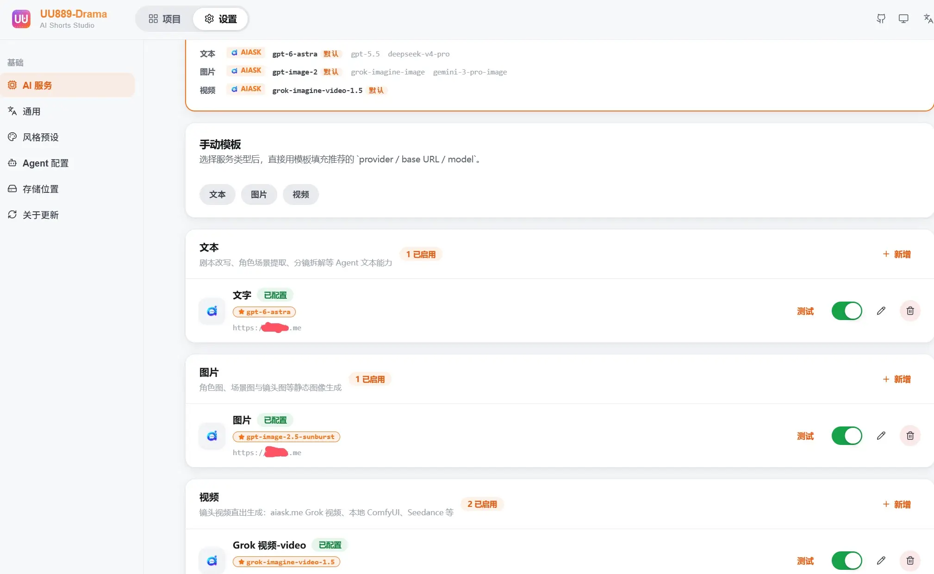Image resolution: width=934 pixels, height=574 pixels.
Task: Choose the 图片 manual template chip
Action: click(259, 194)
